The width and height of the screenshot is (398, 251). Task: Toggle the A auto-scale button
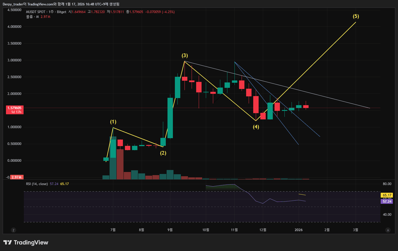pyautogui.click(x=388, y=230)
